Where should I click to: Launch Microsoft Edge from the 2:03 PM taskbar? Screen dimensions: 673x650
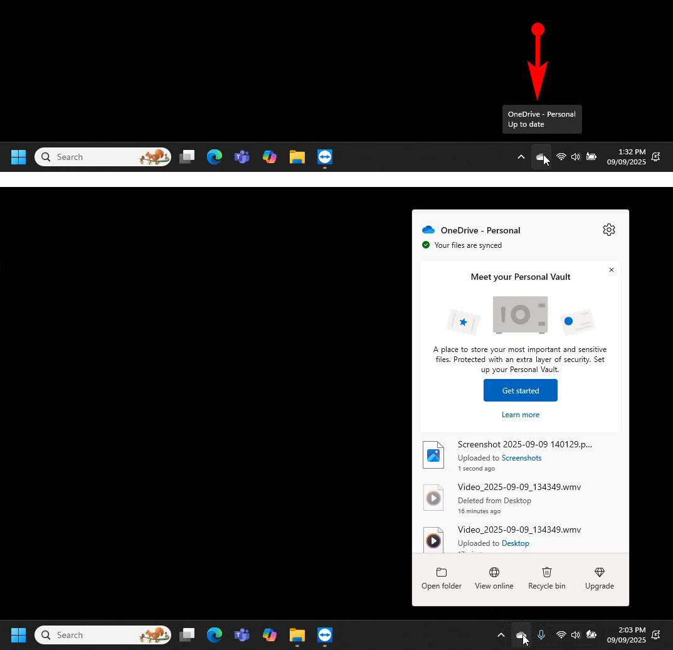click(214, 634)
